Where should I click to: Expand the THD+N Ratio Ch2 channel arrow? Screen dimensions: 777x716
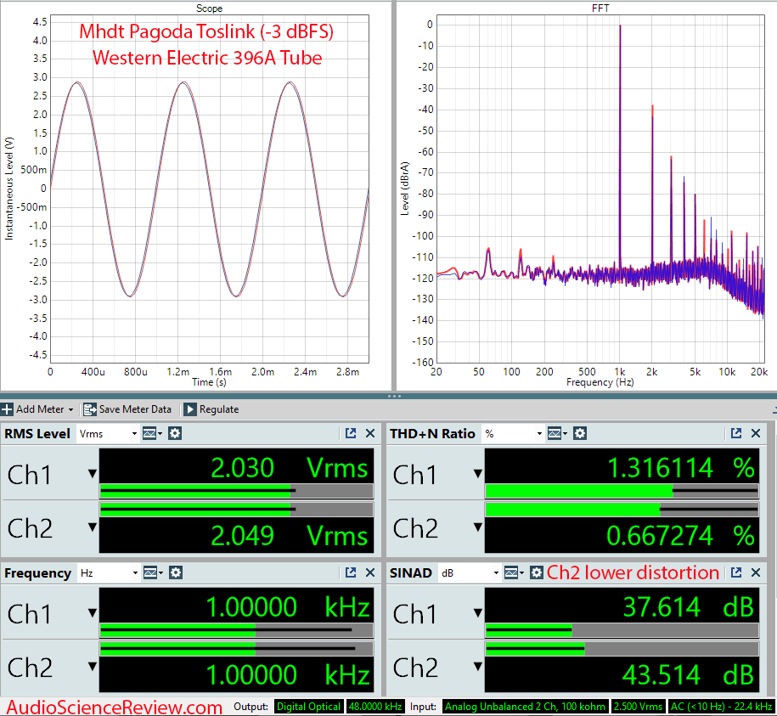click(478, 527)
